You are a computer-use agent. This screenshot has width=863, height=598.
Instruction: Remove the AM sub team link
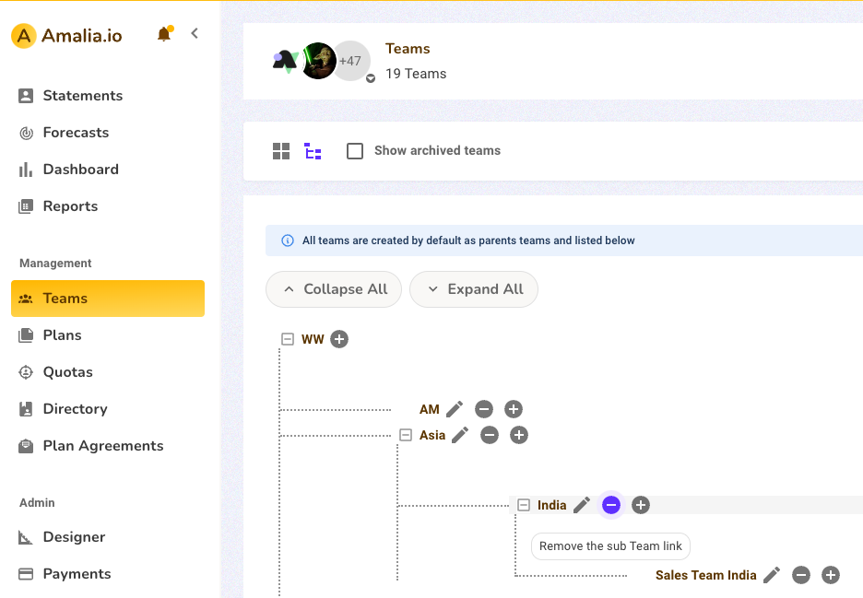484,409
